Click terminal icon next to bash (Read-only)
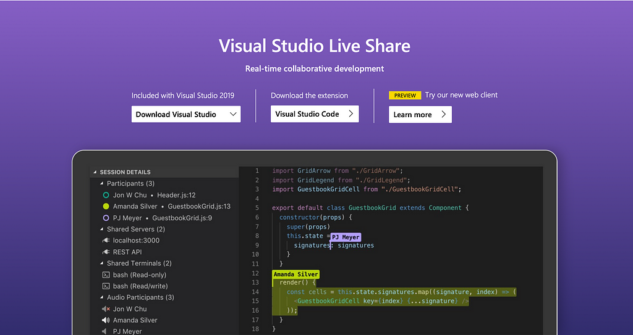This screenshot has width=633, height=335. [x=106, y=275]
